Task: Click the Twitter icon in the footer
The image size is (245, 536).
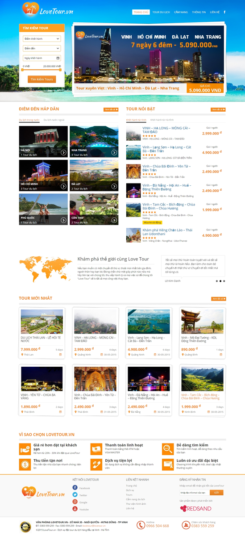Action: pos(75,495)
